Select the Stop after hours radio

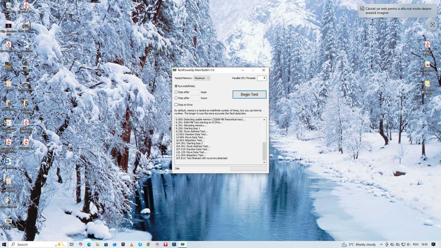coord(176,98)
